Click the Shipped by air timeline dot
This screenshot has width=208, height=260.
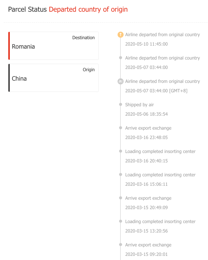coord(121,104)
